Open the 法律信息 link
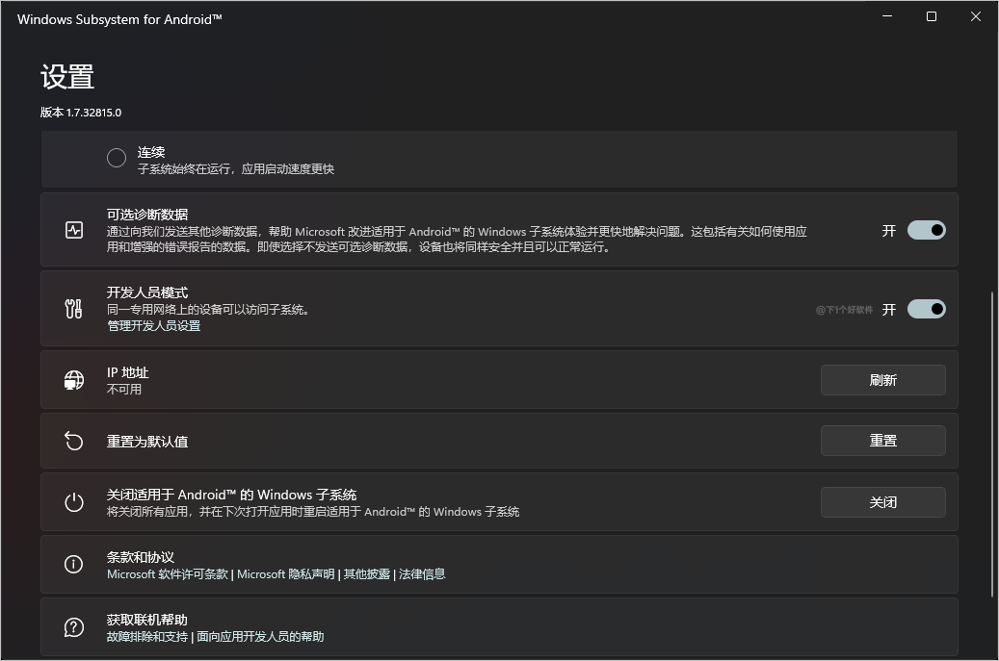This screenshot has height=661, width=999. (x=422, y=574)
